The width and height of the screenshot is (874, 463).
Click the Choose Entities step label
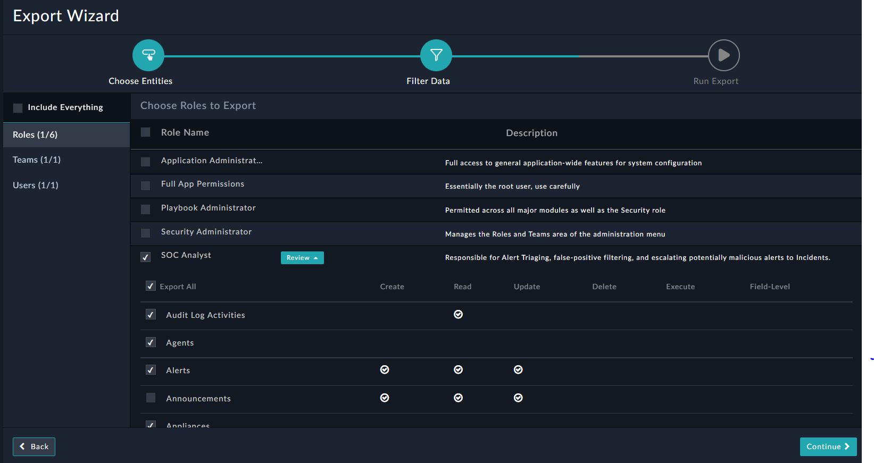coord(140,81)
